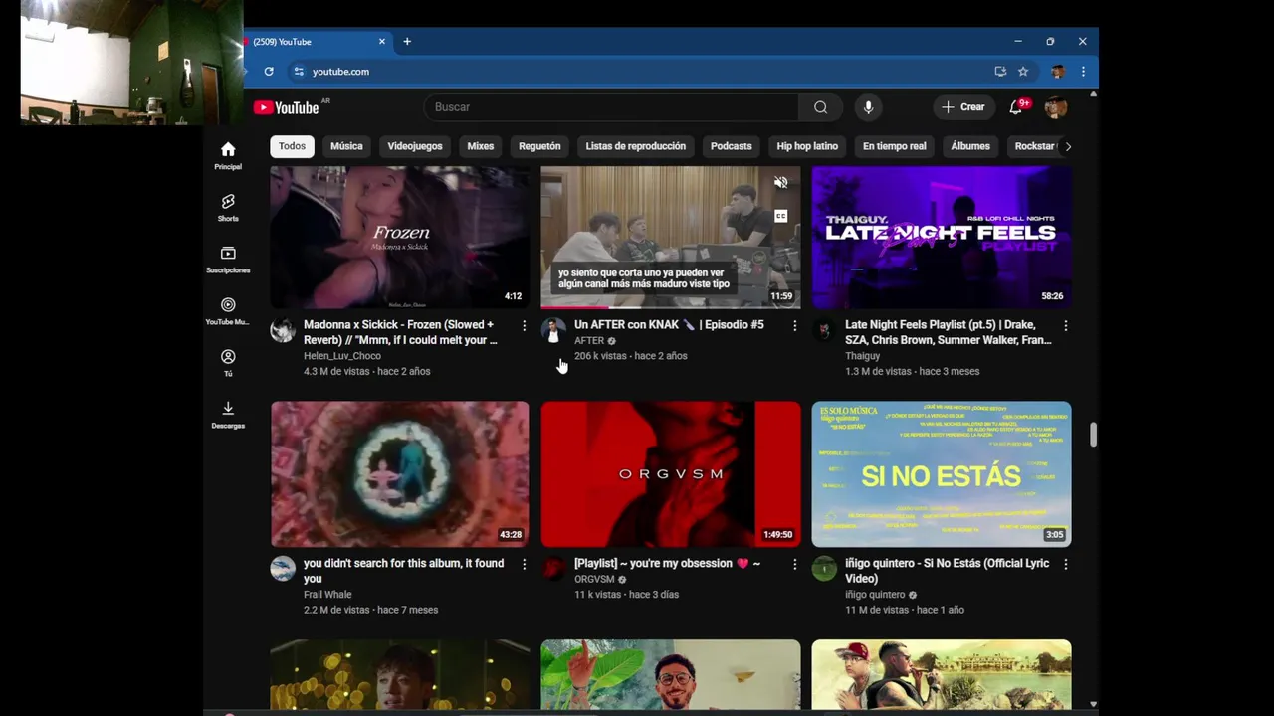Click the Crear button

coord(962,107)
